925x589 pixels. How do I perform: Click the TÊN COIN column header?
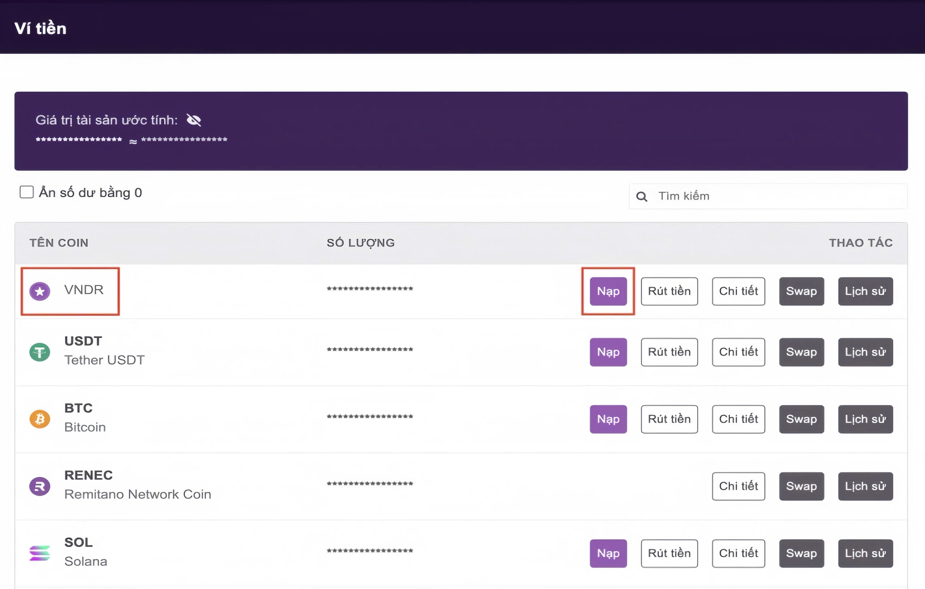(x=59, y=243)
